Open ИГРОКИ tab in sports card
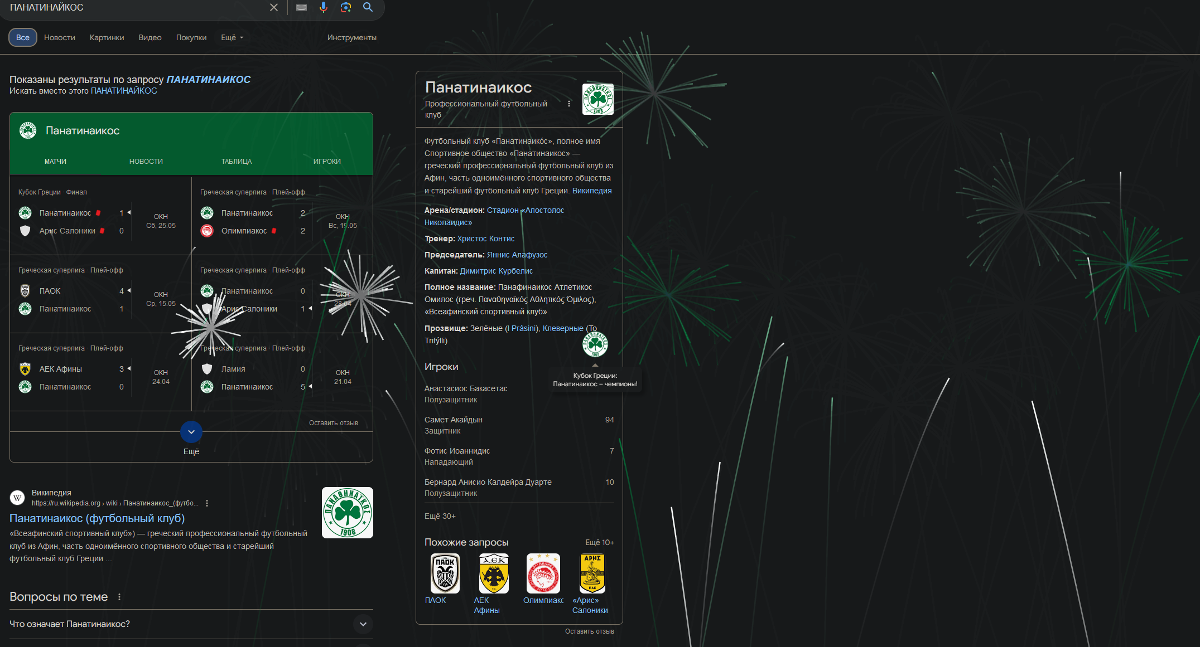 (x=327, y=161)
